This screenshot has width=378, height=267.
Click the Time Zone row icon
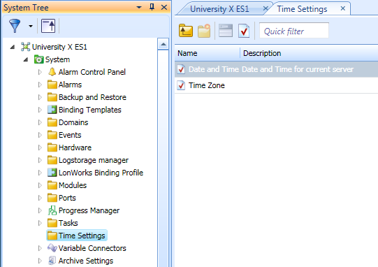coord(181,85)
